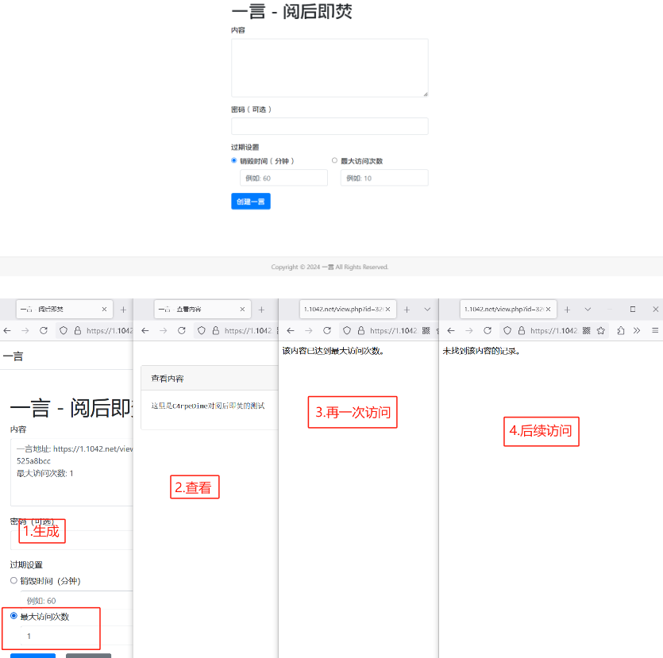Click the 创建一言 button
The image size is (663, 658).
pos(251,201)
